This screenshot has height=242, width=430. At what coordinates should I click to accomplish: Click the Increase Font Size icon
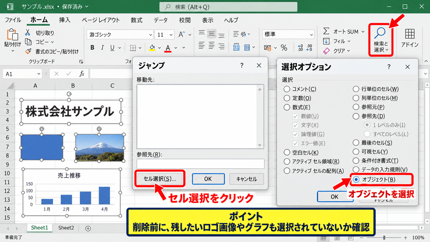[x=182, y=34]
